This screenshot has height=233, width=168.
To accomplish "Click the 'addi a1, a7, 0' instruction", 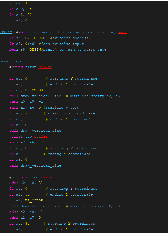I will pos(25,218).
